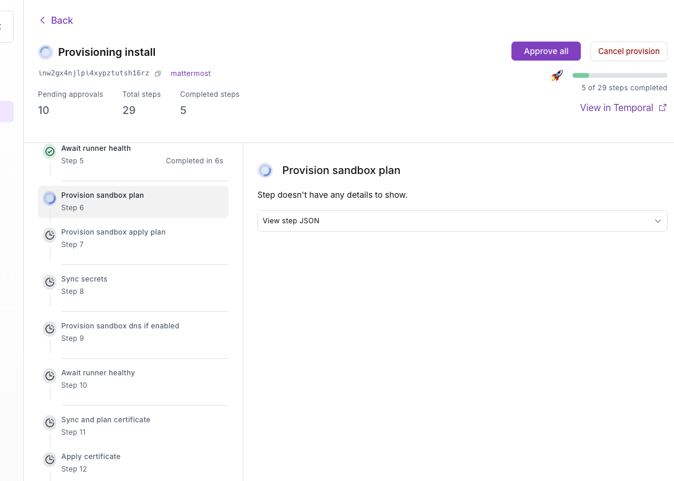Click the back chevron arrow before Back
The image size is (674, 481).
tap(41, 20)
